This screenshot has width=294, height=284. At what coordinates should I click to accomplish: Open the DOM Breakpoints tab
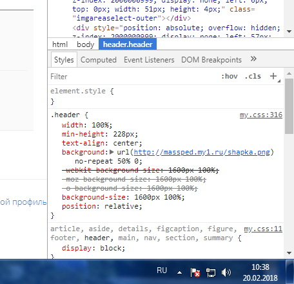click(x=211, y=60)
